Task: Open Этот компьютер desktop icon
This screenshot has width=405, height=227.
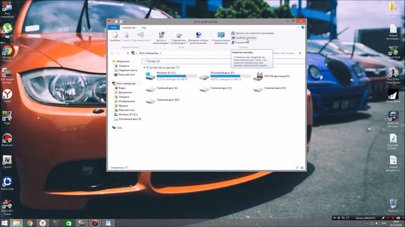Action: pos(7,10)
